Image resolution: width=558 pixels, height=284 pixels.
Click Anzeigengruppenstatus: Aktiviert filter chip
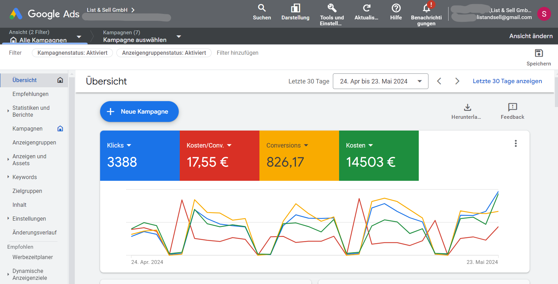pos(164,53)
